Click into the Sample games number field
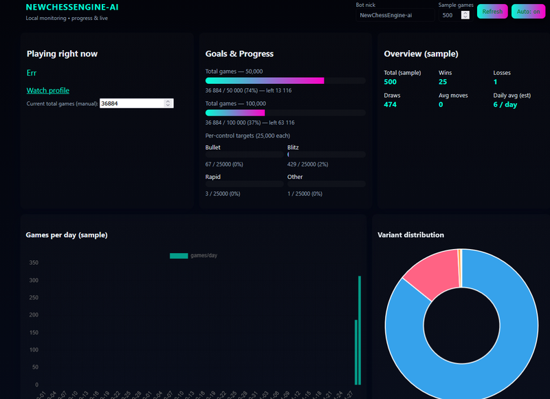550x399 pixels. pos(448,15)
